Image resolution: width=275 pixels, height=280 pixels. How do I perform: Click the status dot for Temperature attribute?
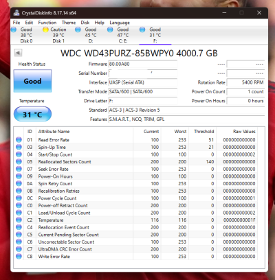pos(19,220)
